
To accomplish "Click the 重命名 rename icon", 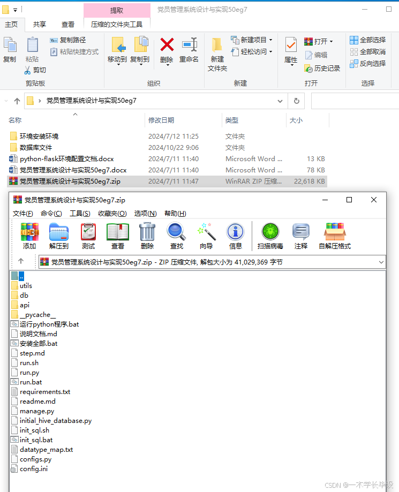I will [x=189, y=44].
